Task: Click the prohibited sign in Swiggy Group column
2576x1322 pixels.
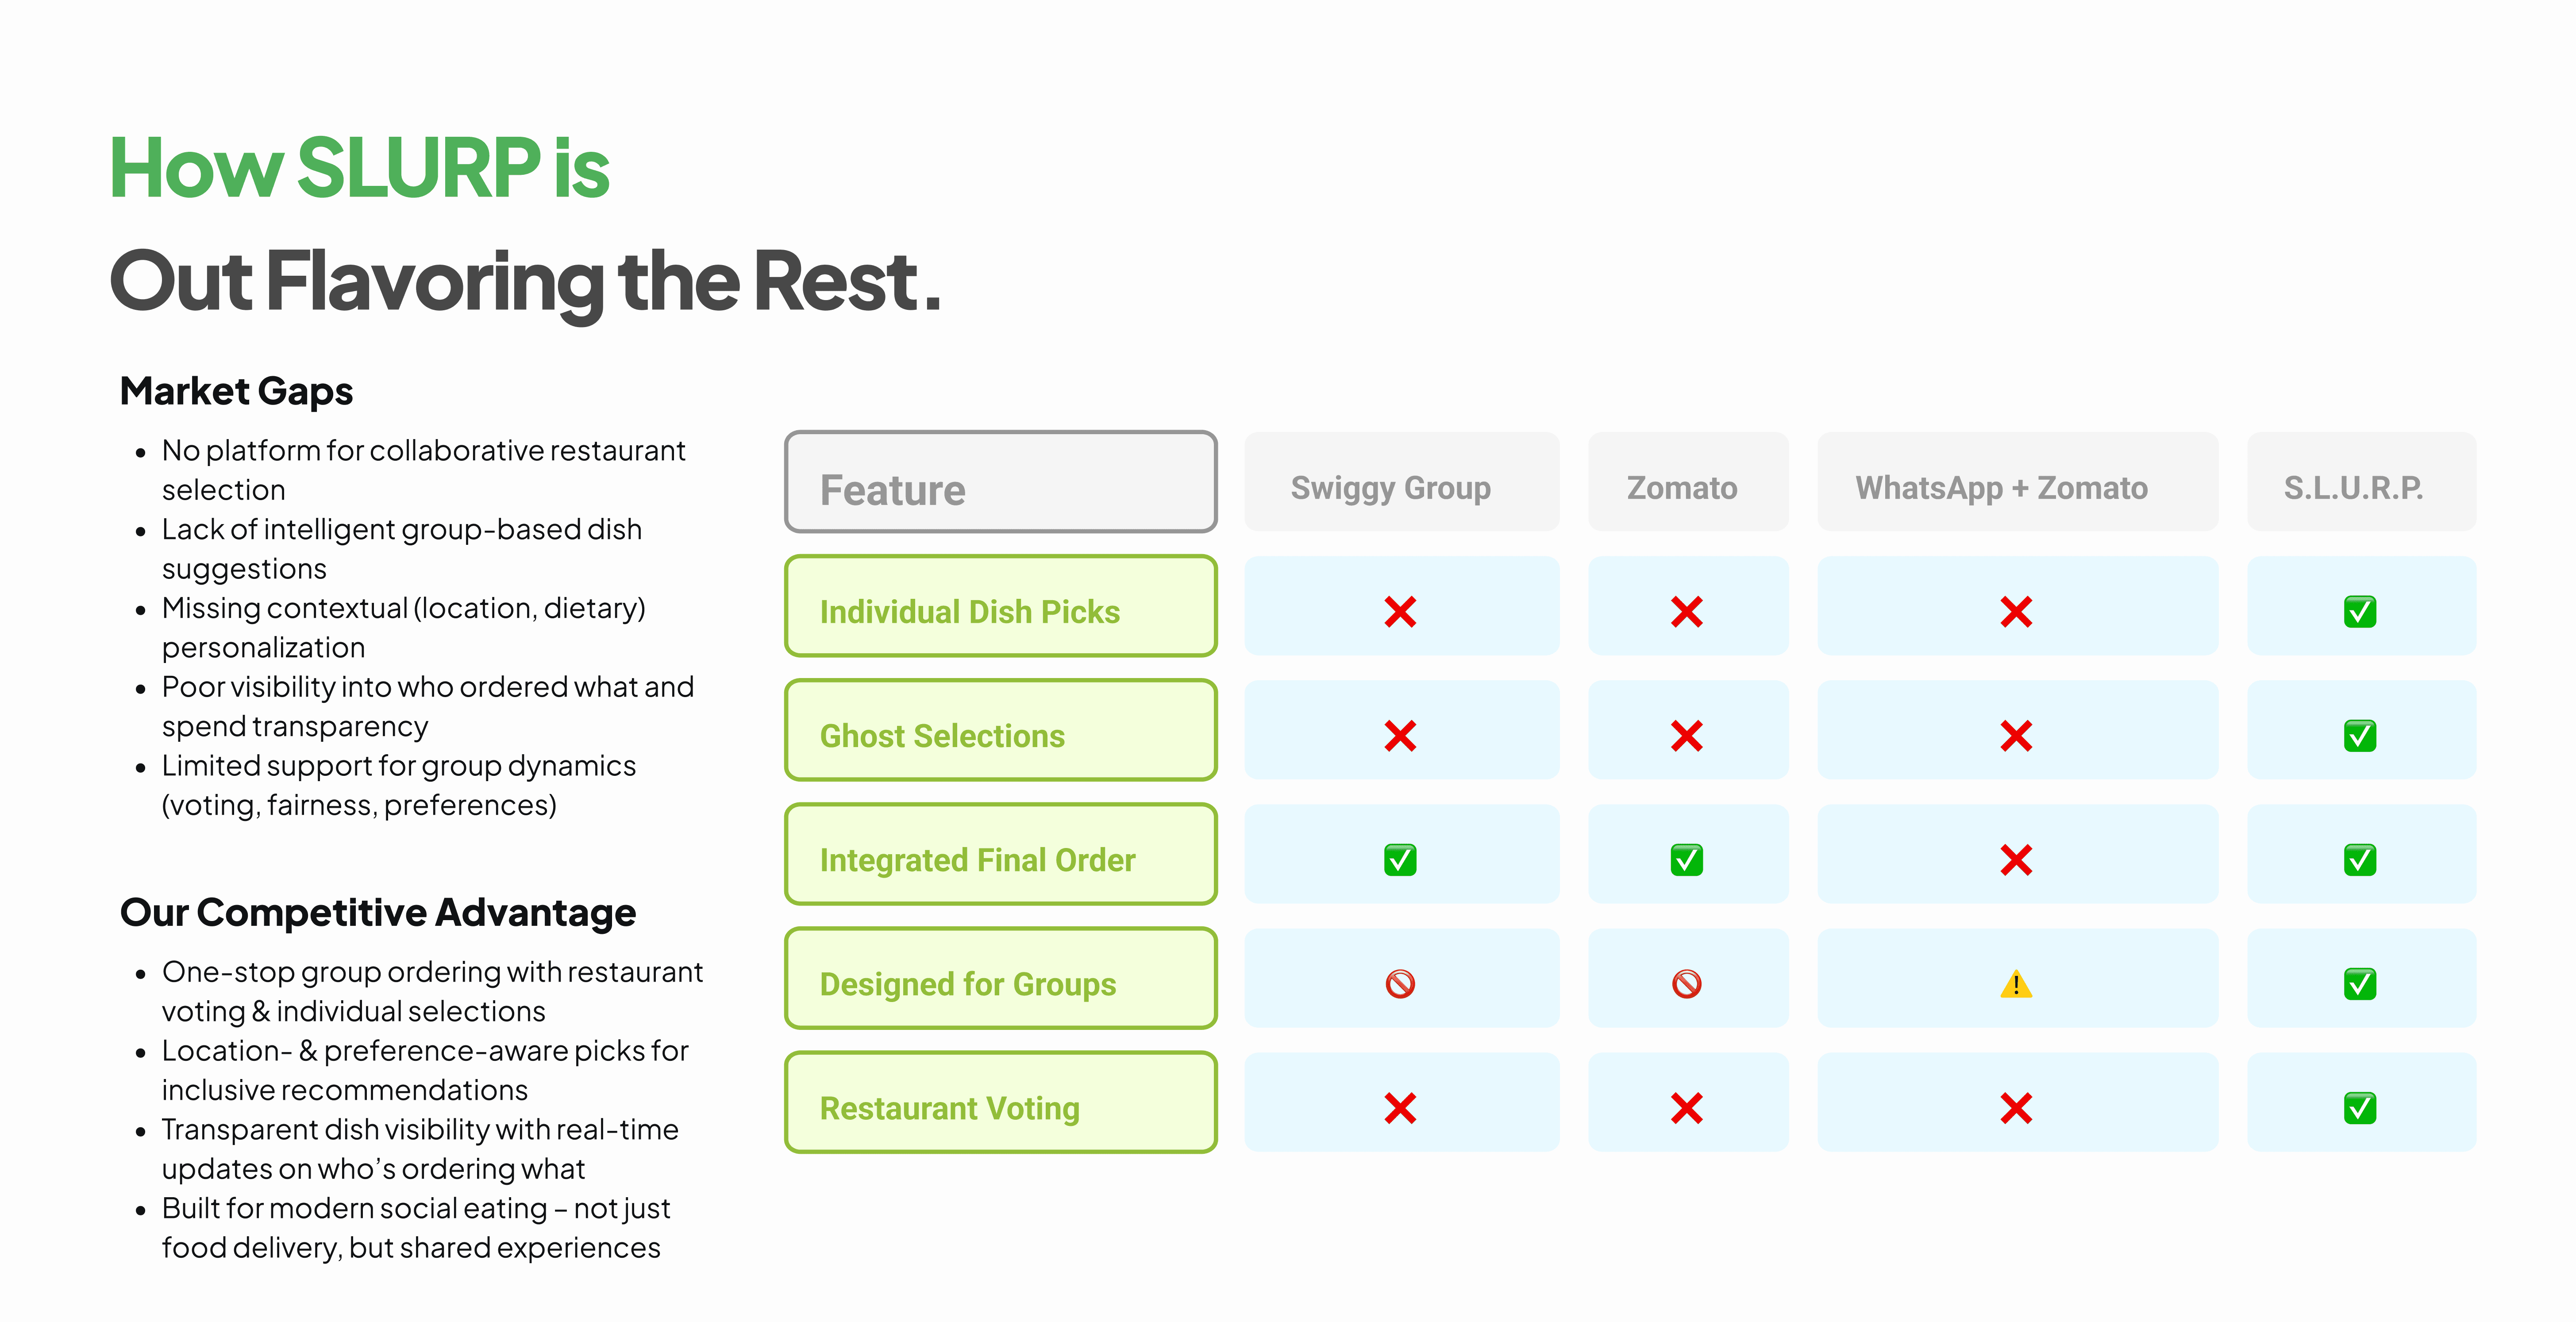Action: (1400, 984)
